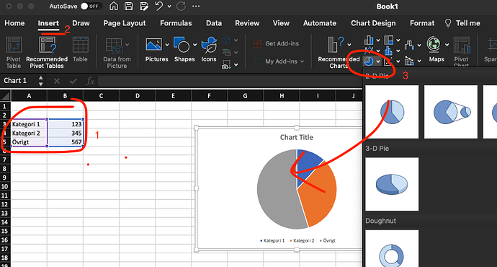497x267 pixels.
Task: Select the 3-D Pie chart thumbnail
Action: 392,184
